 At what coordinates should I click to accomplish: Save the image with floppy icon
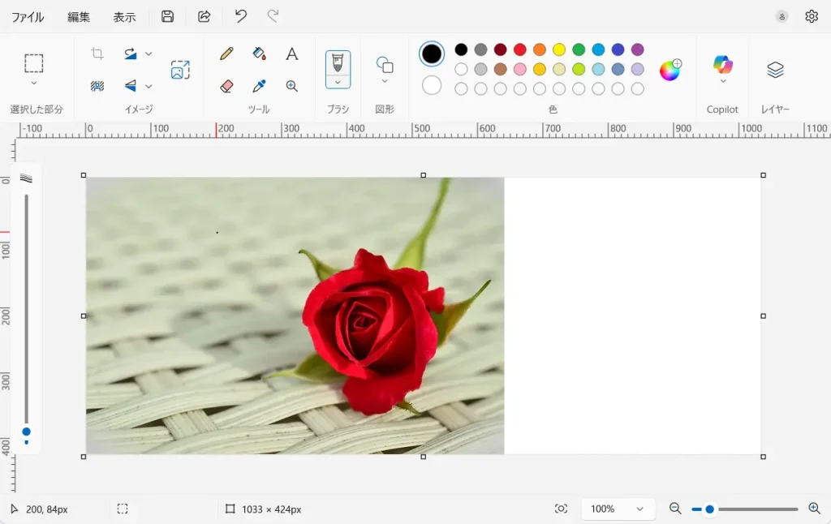167,16
